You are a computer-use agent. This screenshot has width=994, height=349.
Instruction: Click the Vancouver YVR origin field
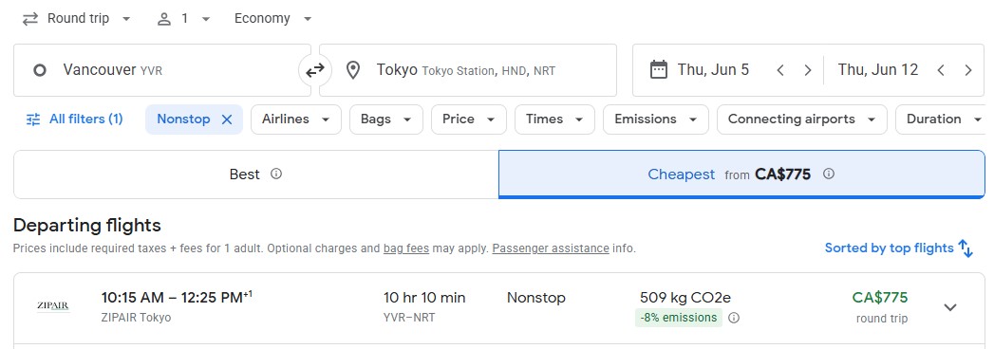(x=161, y=70)
